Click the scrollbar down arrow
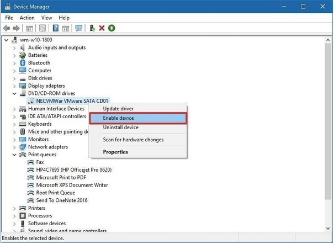The height and width of the screenshot is (244, 334). click(x=328, y=229)
